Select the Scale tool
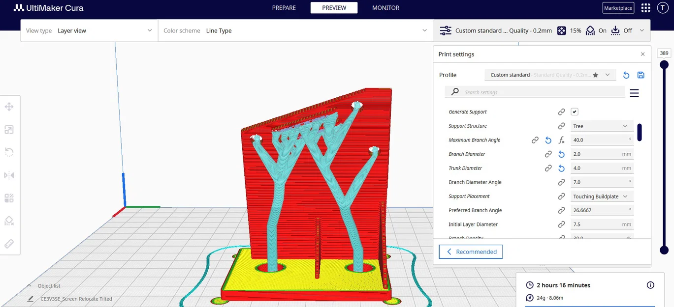 click(x=9, y=129)
